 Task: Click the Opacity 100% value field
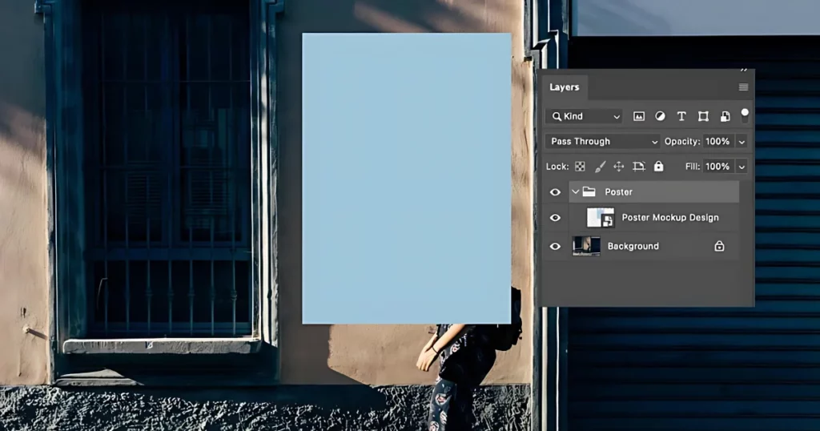pos(717,141)
